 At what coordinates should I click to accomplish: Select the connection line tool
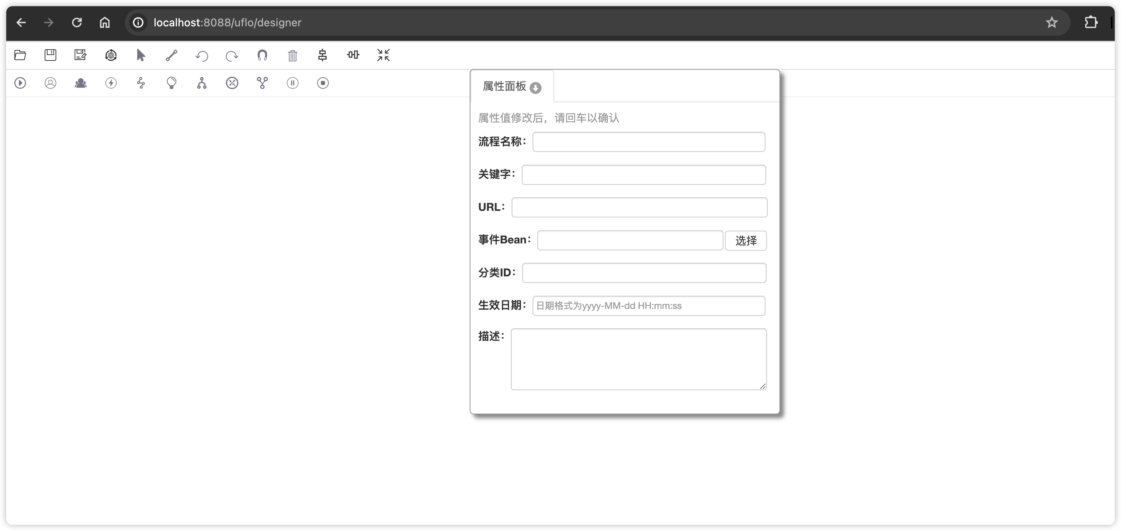172,55
